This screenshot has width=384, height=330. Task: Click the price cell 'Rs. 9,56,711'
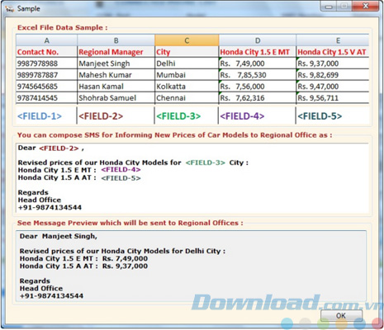[333, 98]
